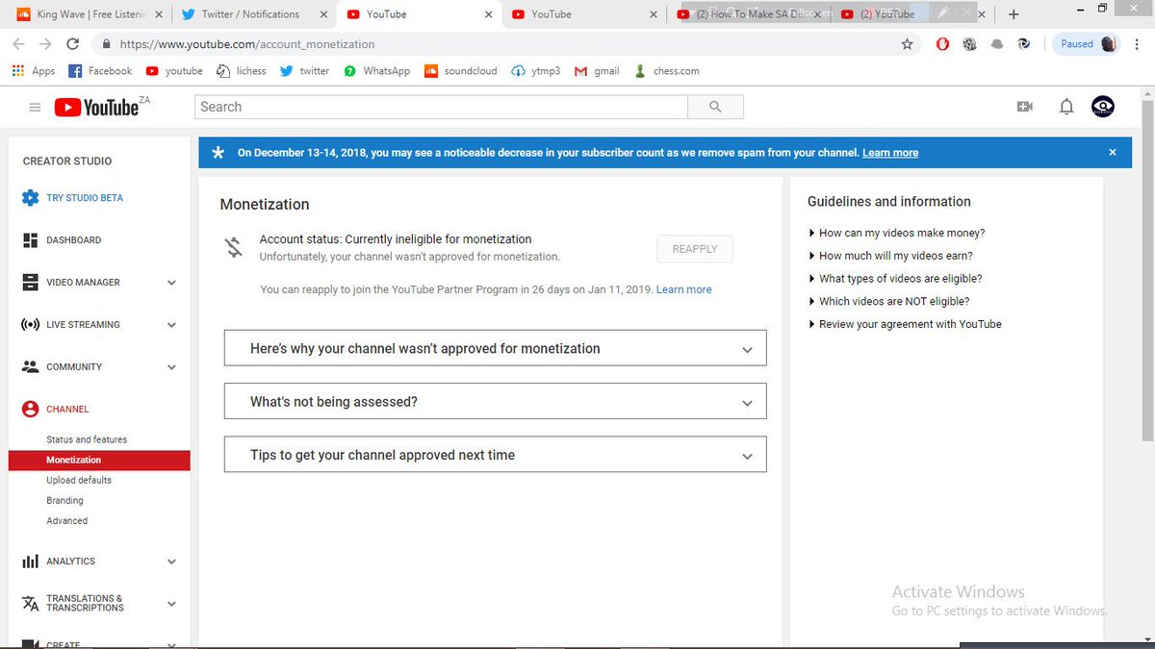
Task: Expand "What's not being assessed?" panel
Action: (495, 401)
